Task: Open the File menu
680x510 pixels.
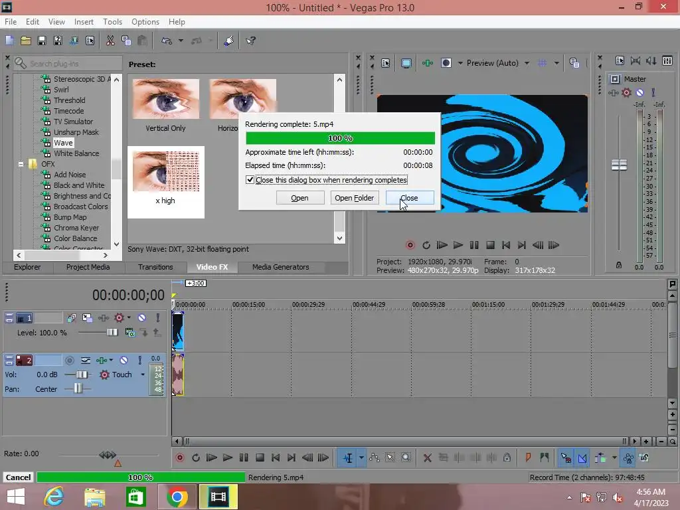Action: point(11,22)
